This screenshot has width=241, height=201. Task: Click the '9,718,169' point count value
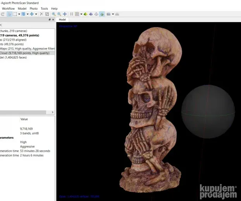click(x=26, y=129)
